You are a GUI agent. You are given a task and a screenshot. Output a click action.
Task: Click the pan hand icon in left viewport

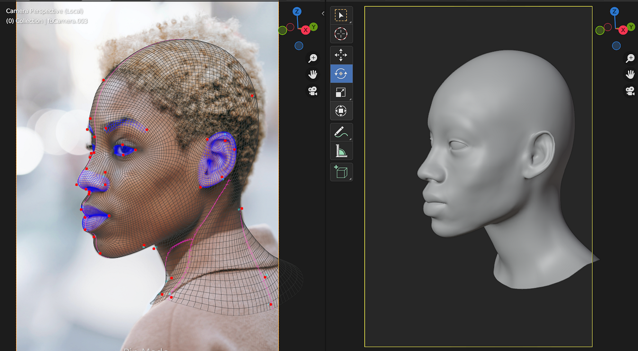(313, 75)
